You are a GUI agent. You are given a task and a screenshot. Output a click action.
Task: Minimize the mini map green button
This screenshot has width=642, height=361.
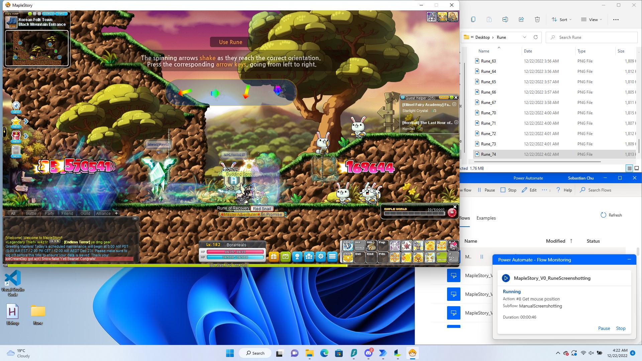point(30,14)
